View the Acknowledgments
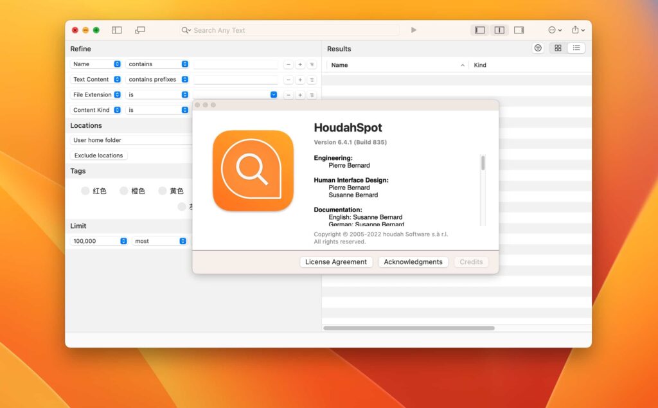The image size is (658, 408). pyautogui.click(x=413, y=262)
